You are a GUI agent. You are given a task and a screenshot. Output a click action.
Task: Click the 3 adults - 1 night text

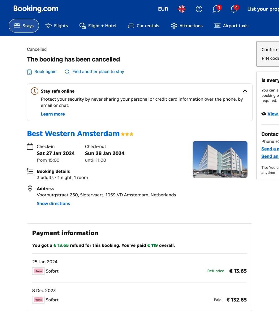[x=62, y=177]
